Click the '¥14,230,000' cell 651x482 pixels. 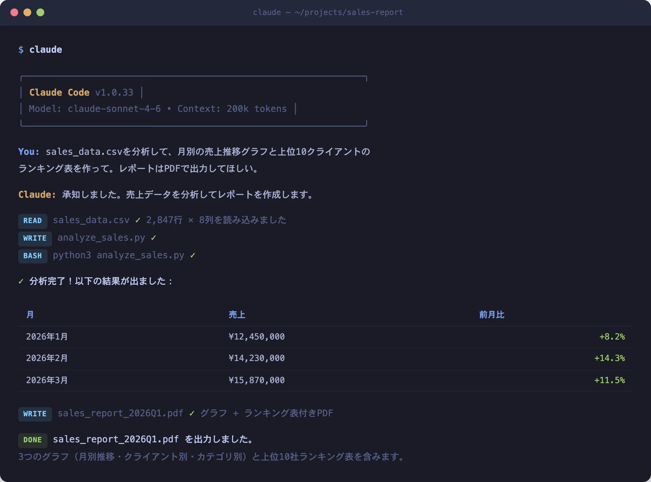point(256,358)
